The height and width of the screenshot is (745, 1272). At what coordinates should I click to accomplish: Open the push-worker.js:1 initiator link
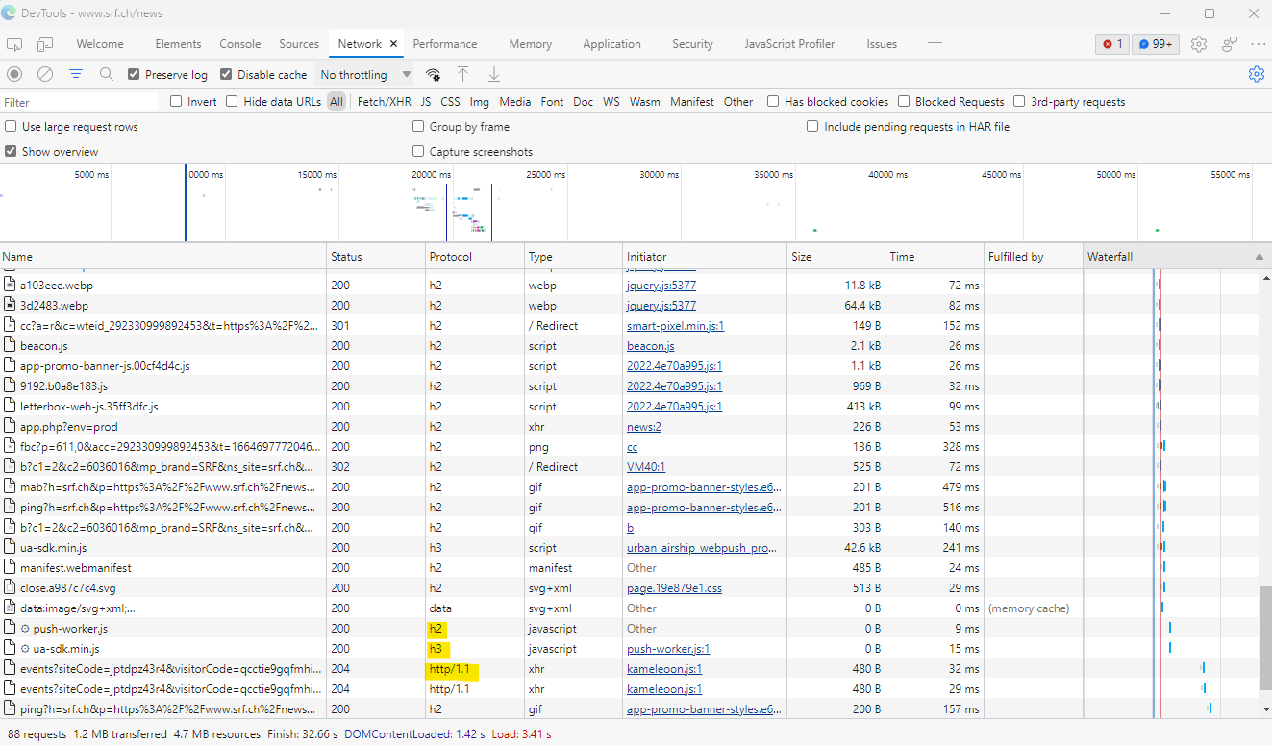[x=668, y=649]
